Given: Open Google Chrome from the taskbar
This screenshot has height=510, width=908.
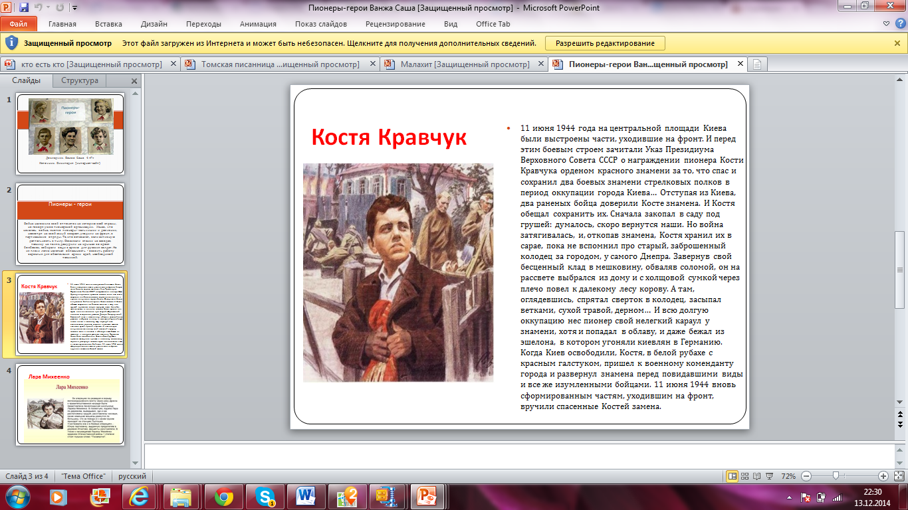Looking at the screenshot, I should coord(223,496).
